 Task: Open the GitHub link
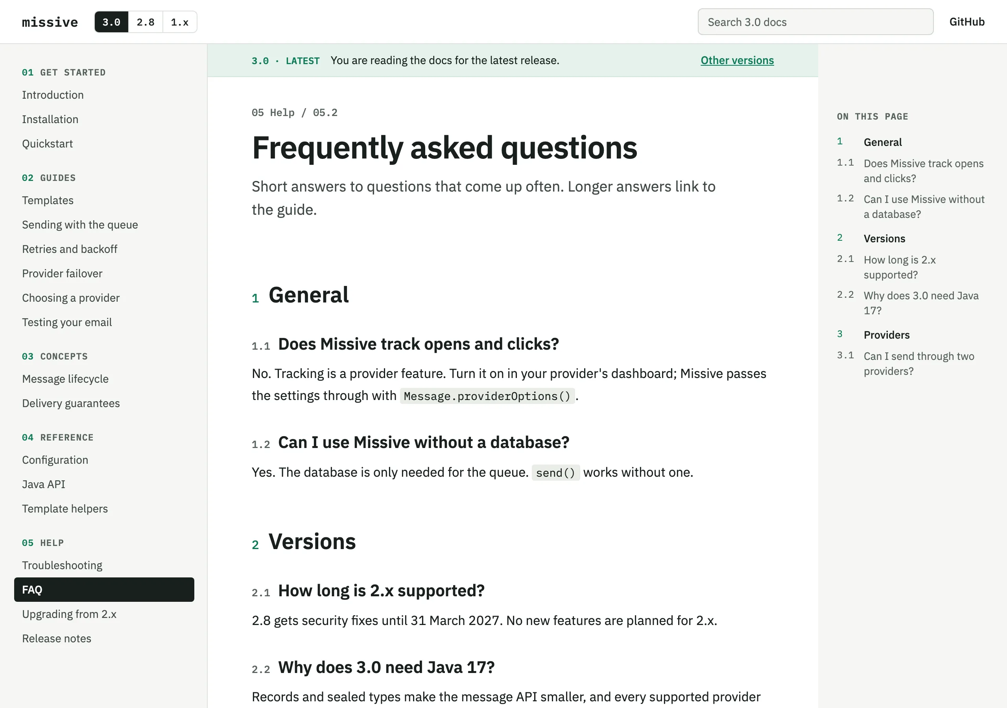click(x=966, y=22)
